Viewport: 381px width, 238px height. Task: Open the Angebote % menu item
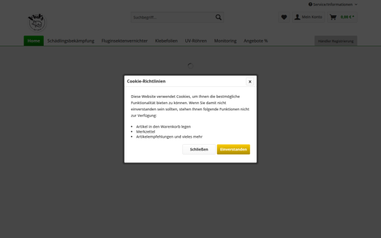tap(256, 41)
